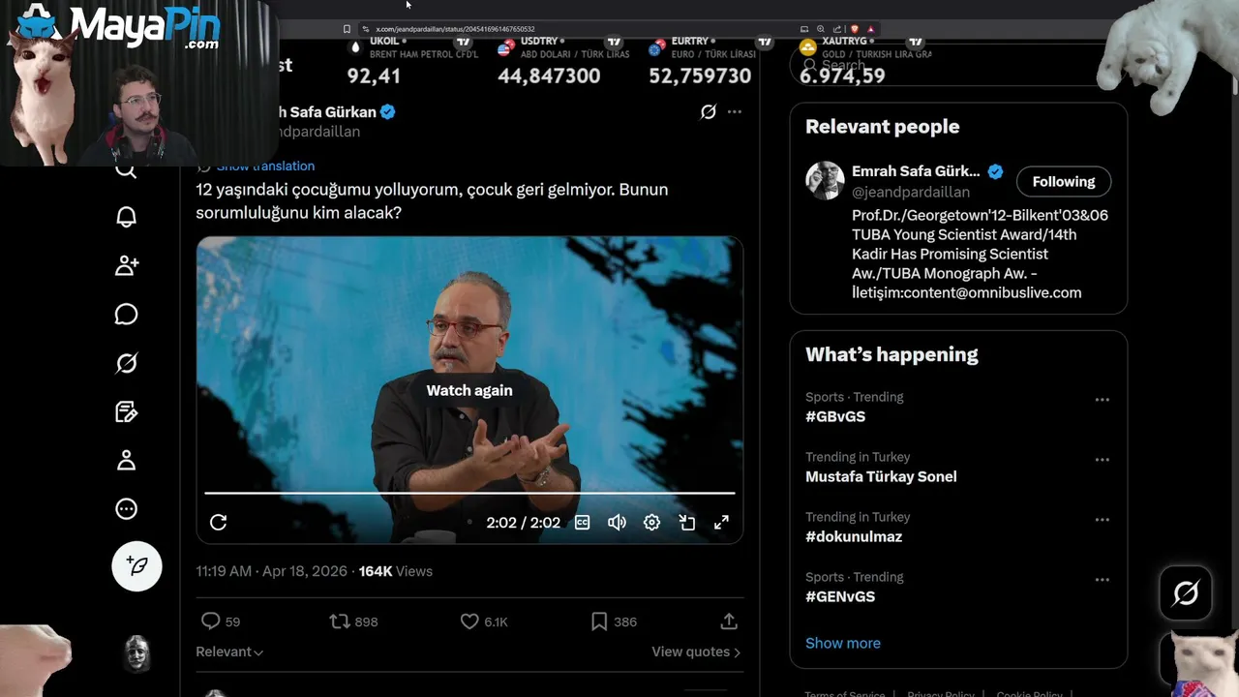This screenshot has width=1239, height=697.
Task: Open more options for #GENvGS trend
Action: (x=1102, y=580)
